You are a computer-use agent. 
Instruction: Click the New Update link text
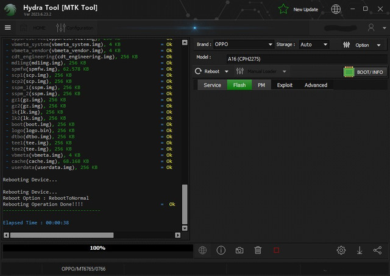(305, 10)
